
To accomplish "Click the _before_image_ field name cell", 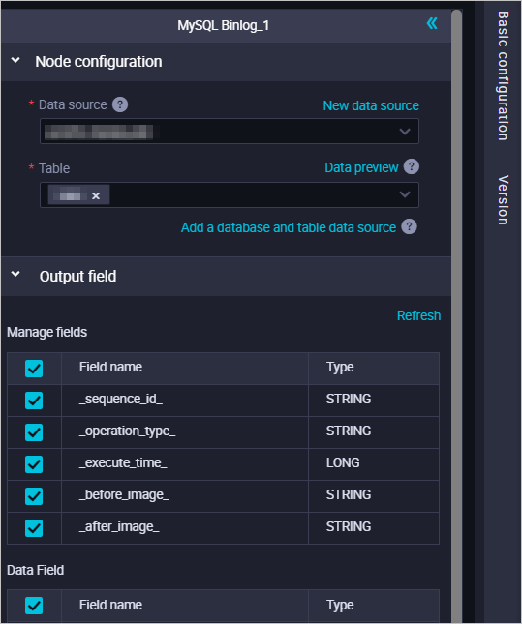I will point(185,496).
